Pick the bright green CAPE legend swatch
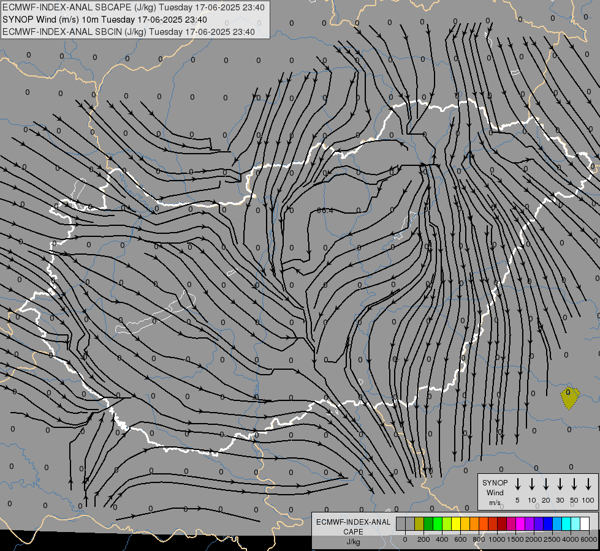 pyautogui.click(x=438, y=523)
